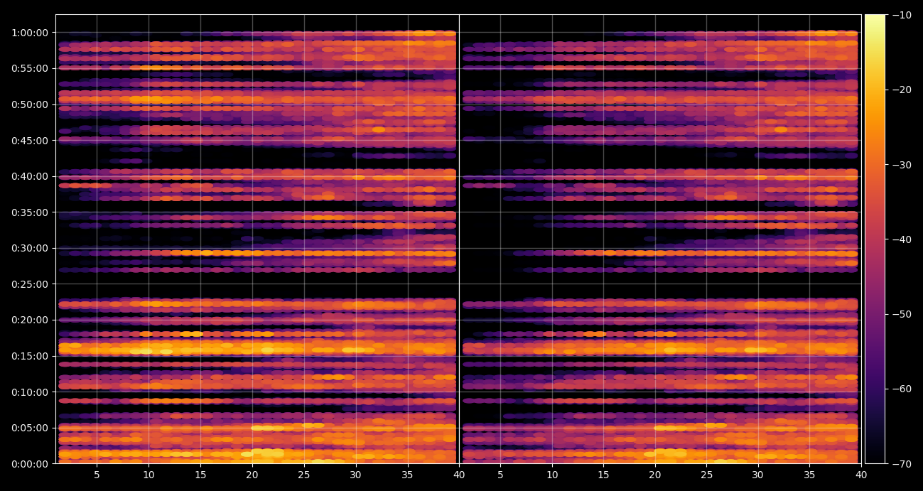Image resolution: width=923 pixels, height=491 pixels.
Task: Click x-axis tick 35 of the right heatmap
Action: (x=809, y=475)
